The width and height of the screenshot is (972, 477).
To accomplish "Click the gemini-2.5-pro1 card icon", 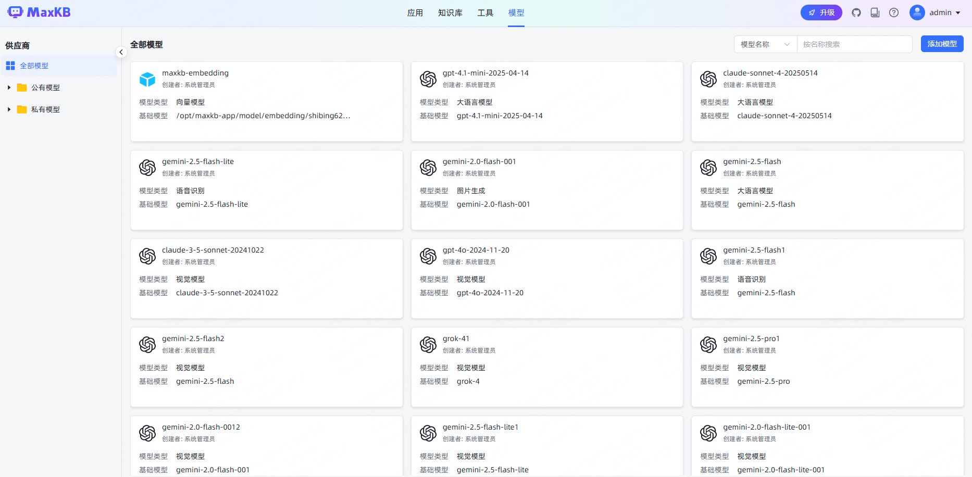I will [x=708, y=345].
